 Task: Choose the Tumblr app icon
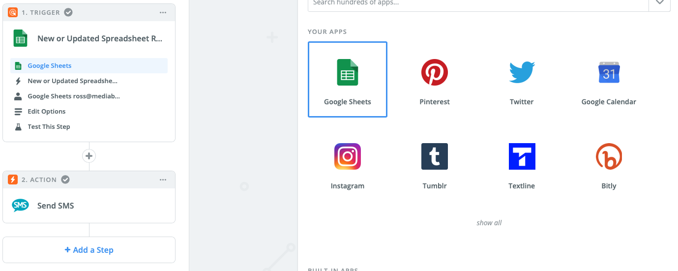435,156
